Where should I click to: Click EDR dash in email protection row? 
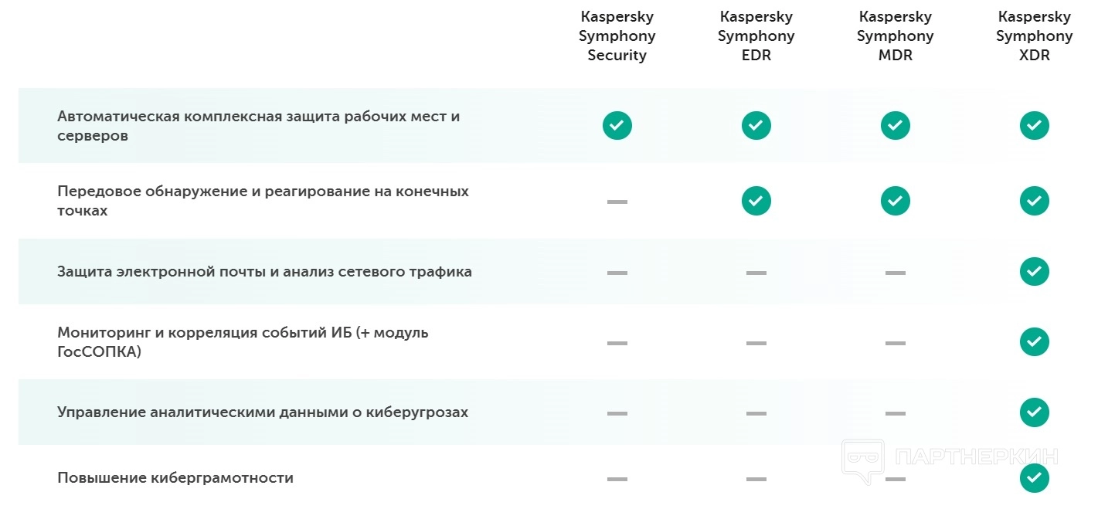coord(756,273)
